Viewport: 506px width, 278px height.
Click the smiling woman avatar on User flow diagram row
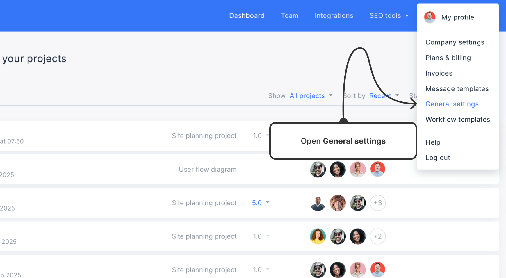[x=338, y=169]
